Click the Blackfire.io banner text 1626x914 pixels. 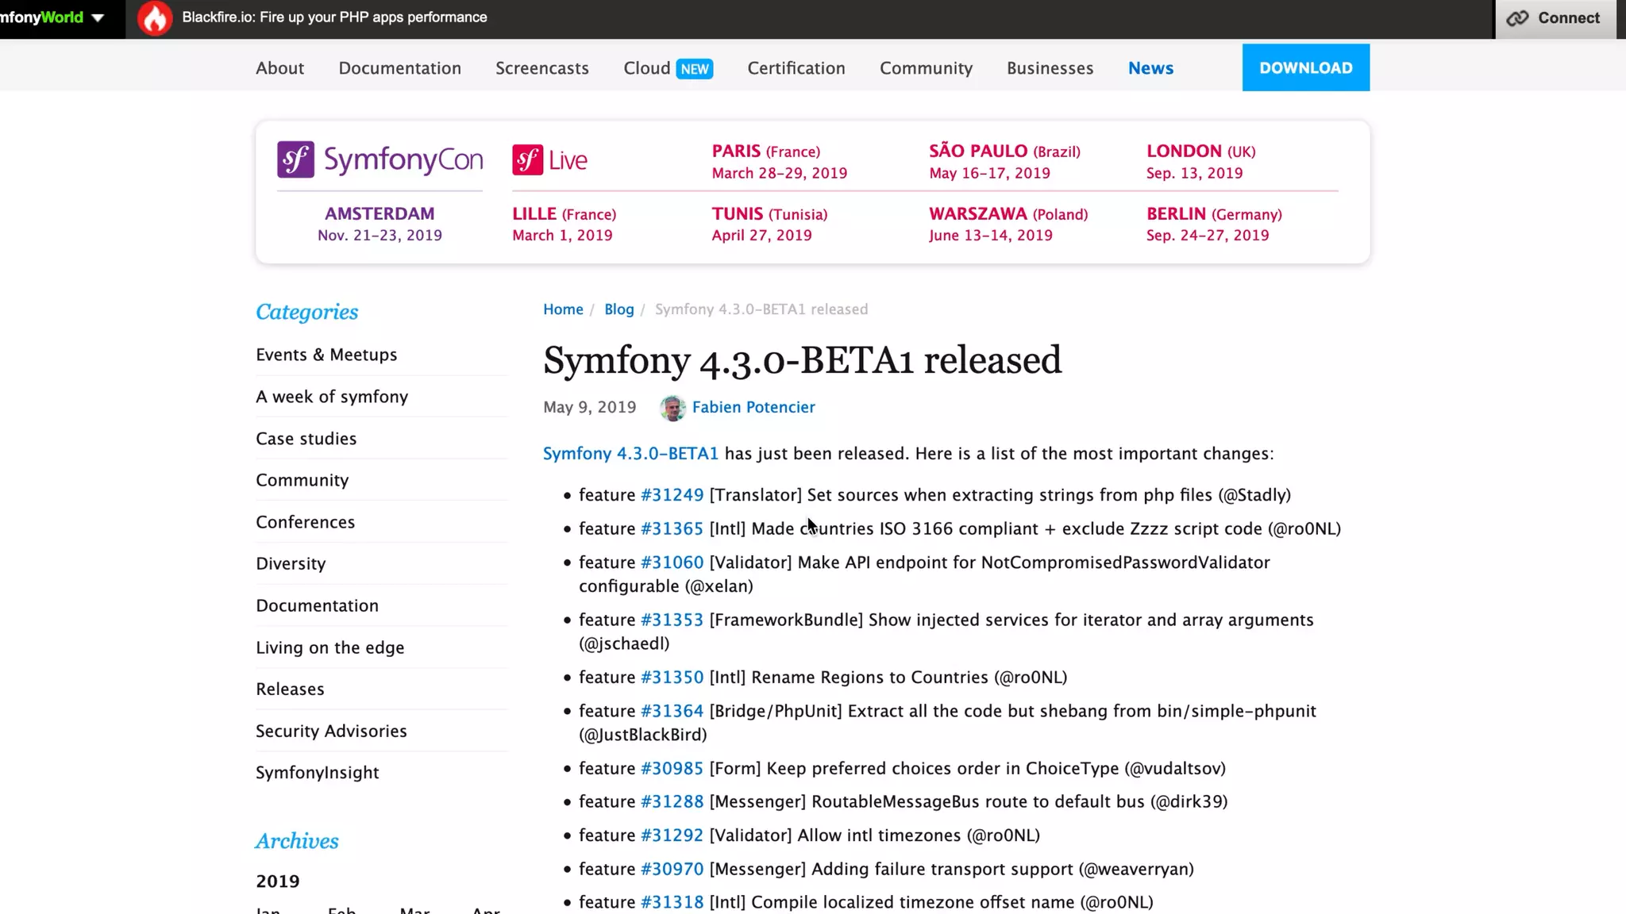334,17
